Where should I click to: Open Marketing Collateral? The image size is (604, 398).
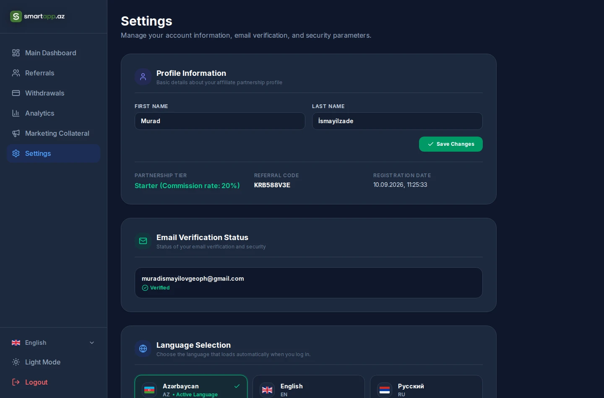(54, 133)
